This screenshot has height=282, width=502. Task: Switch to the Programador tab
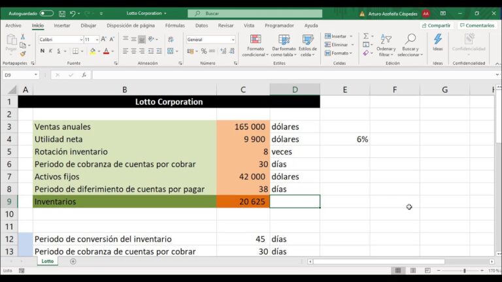pos(279,25)
